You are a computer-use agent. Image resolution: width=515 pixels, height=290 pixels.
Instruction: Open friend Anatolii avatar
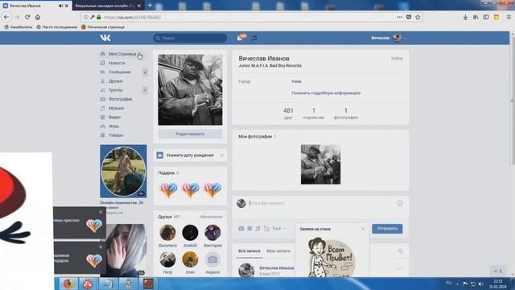[x=190, y=233]
